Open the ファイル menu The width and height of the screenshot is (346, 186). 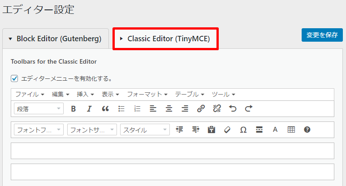coord(30,95)
